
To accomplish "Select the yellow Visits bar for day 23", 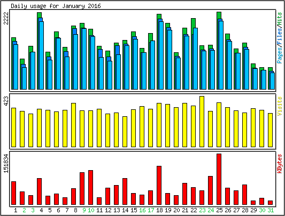I will click(x=202, y=122).
